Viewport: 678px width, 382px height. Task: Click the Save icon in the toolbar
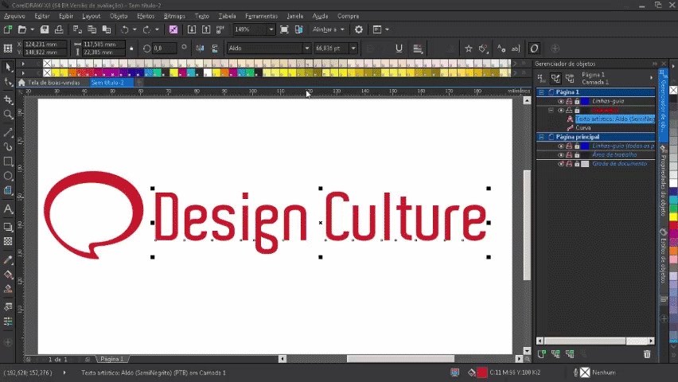point(45,29)
